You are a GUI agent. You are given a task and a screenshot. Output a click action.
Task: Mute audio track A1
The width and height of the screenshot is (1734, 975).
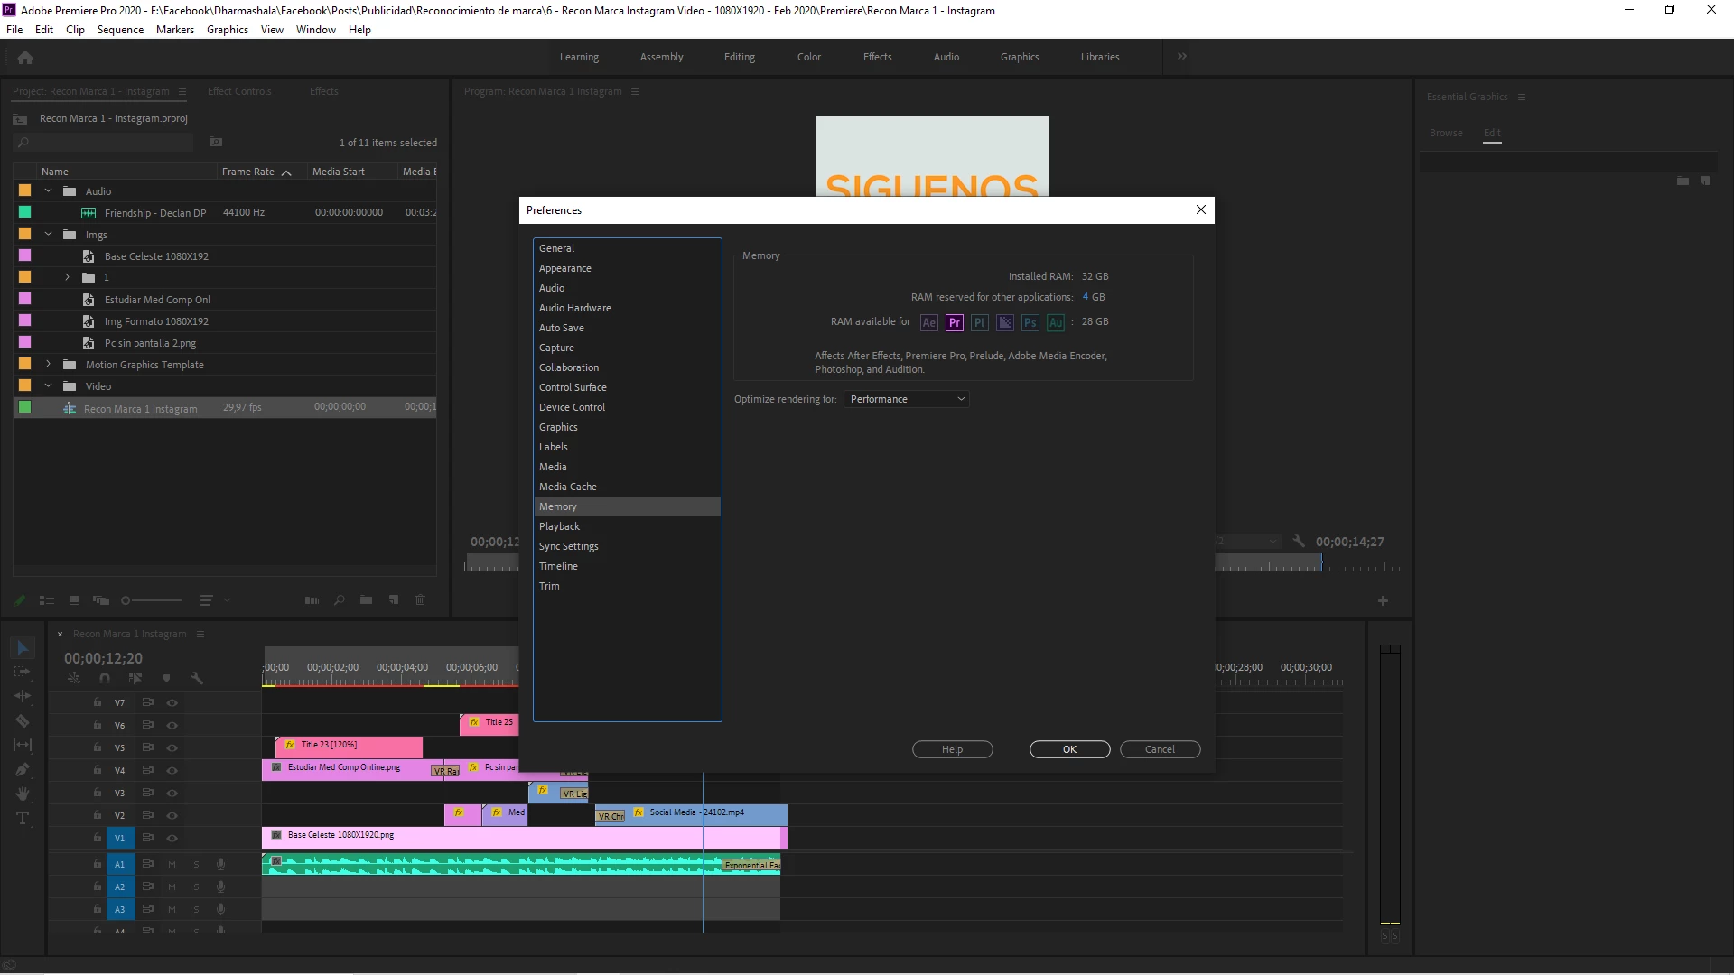(x=172, y=865)
